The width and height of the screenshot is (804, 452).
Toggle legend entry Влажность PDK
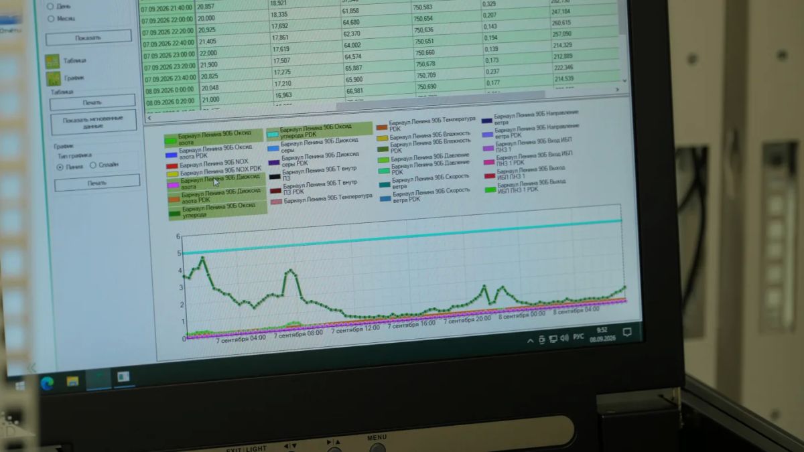click(425, 145)
